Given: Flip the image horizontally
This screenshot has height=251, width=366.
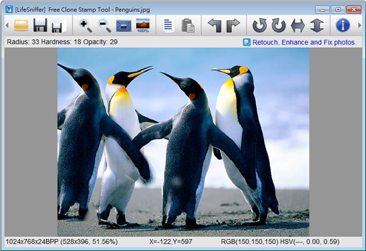Looking at the screenshot, I should click(x=298, y=26).
